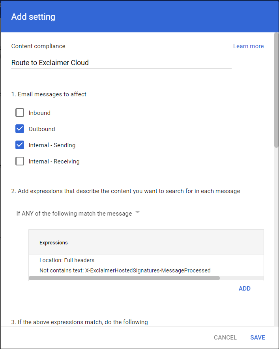Cancel the Add setting dialog

tap(225, 338)
